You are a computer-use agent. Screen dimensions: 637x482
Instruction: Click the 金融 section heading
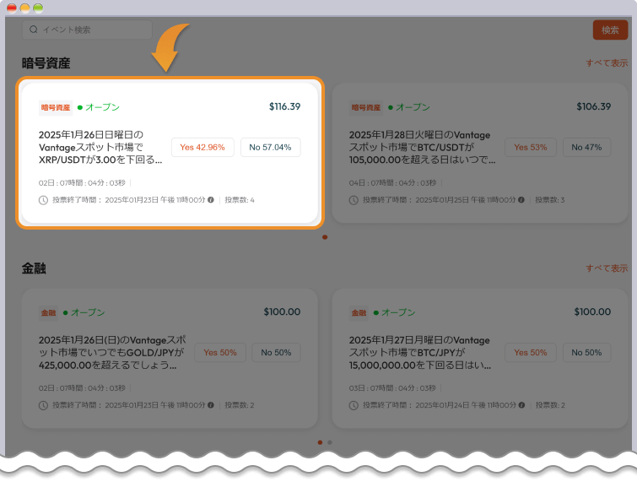[34, 268]
